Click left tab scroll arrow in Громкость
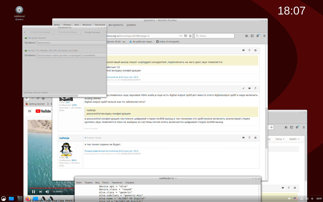This screenshot has width=323, height=202. pos(24,32)
